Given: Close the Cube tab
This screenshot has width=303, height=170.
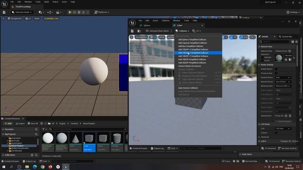Looking at the screenshot, I should point(202,25).
